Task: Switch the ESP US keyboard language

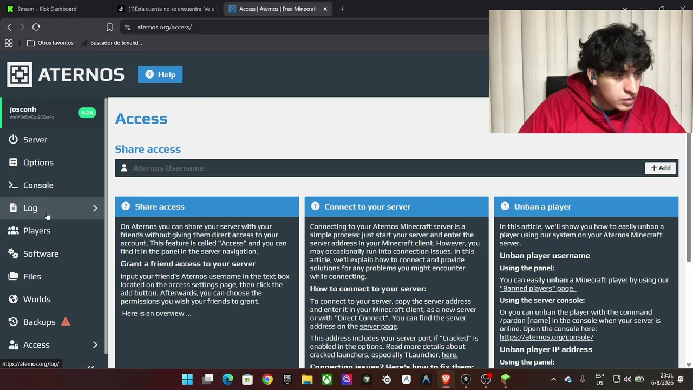Action: pos(600,379)
